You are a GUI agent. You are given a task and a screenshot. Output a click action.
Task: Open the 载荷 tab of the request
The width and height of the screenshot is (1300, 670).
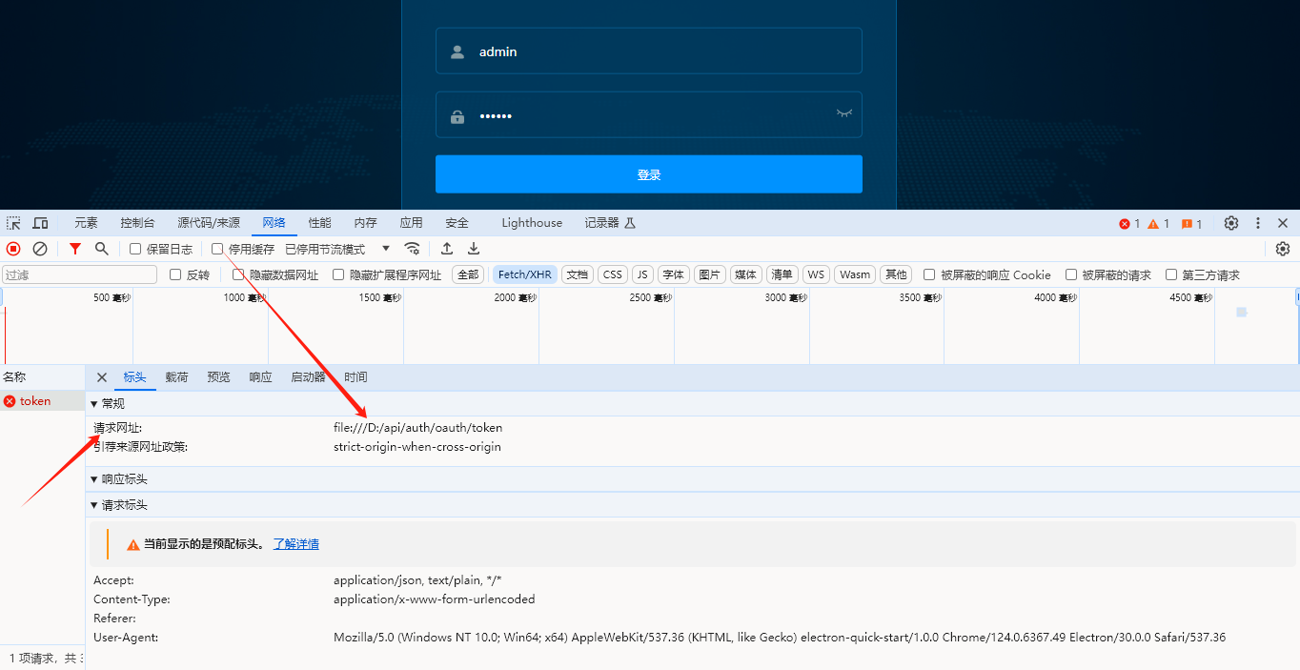tap(176, 376)
